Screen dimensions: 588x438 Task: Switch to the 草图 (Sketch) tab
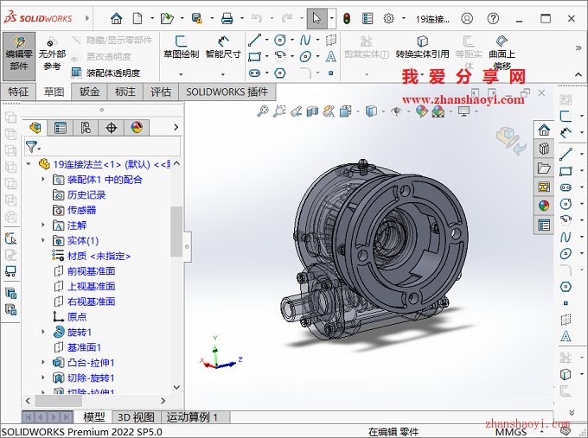[54, 92]
